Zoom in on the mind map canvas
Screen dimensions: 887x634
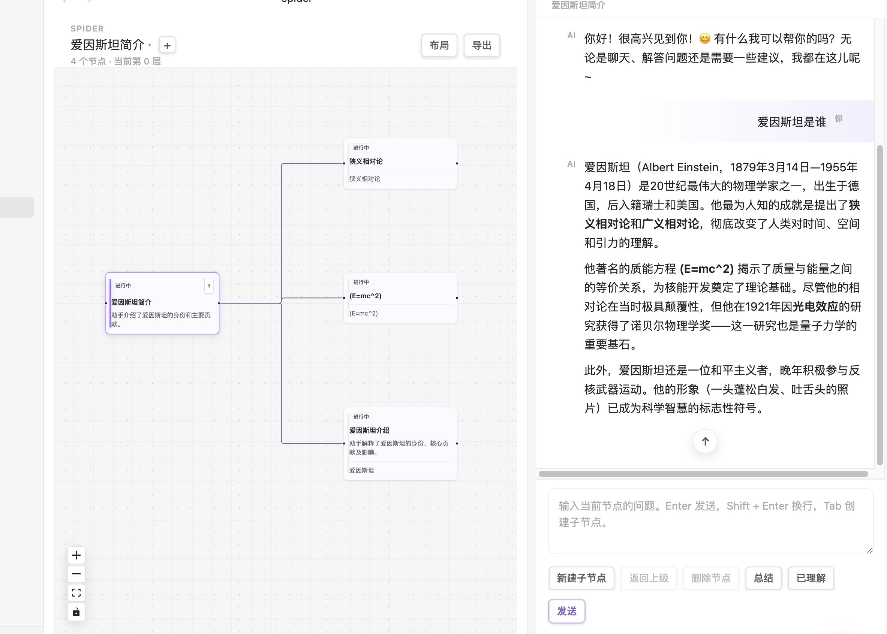point(76,555)
